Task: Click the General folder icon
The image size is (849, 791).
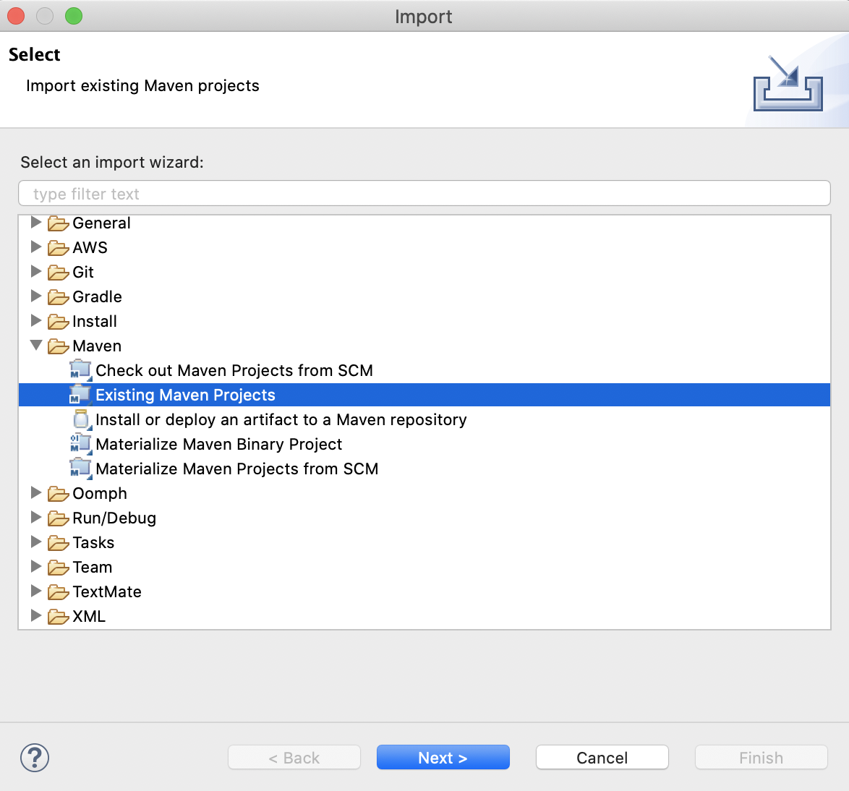Action: [58, 223]
